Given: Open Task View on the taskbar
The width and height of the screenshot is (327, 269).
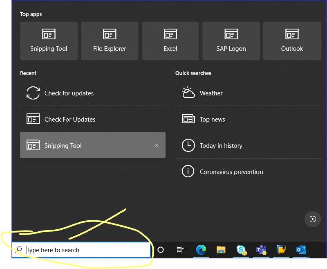Looking at the screenshot, I should [x=180, y=250].
